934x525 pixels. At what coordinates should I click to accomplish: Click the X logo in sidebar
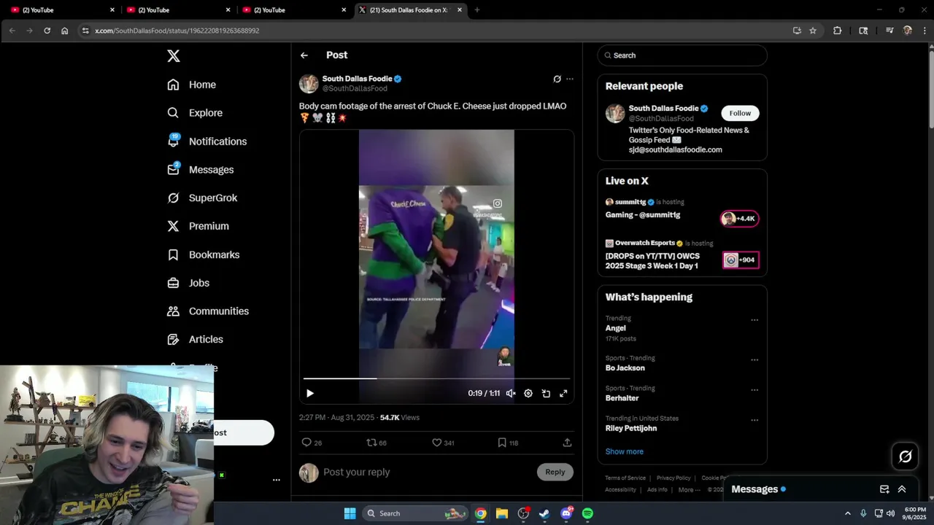[x=173, y=56]
